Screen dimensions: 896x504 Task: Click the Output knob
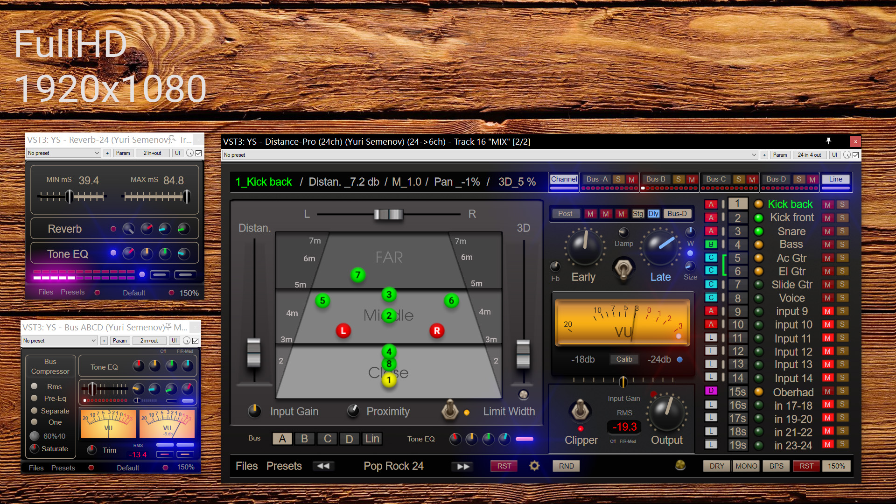(x=667, y=412)
